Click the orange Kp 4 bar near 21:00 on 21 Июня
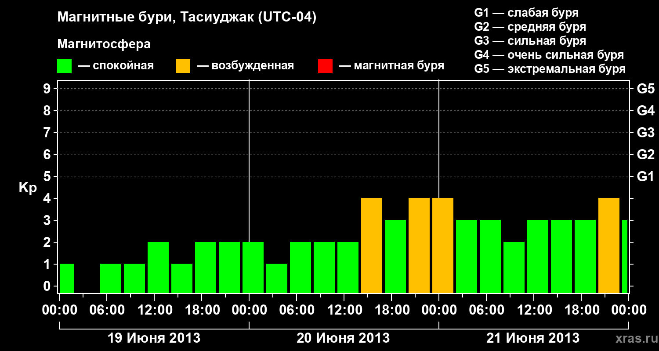Screen dimensions: 659x351 click(609, 245)
